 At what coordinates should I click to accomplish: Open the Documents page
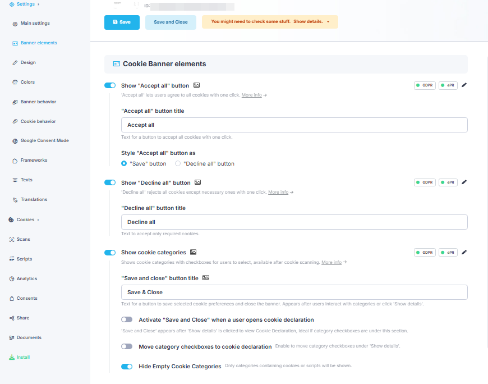(29, 337)
